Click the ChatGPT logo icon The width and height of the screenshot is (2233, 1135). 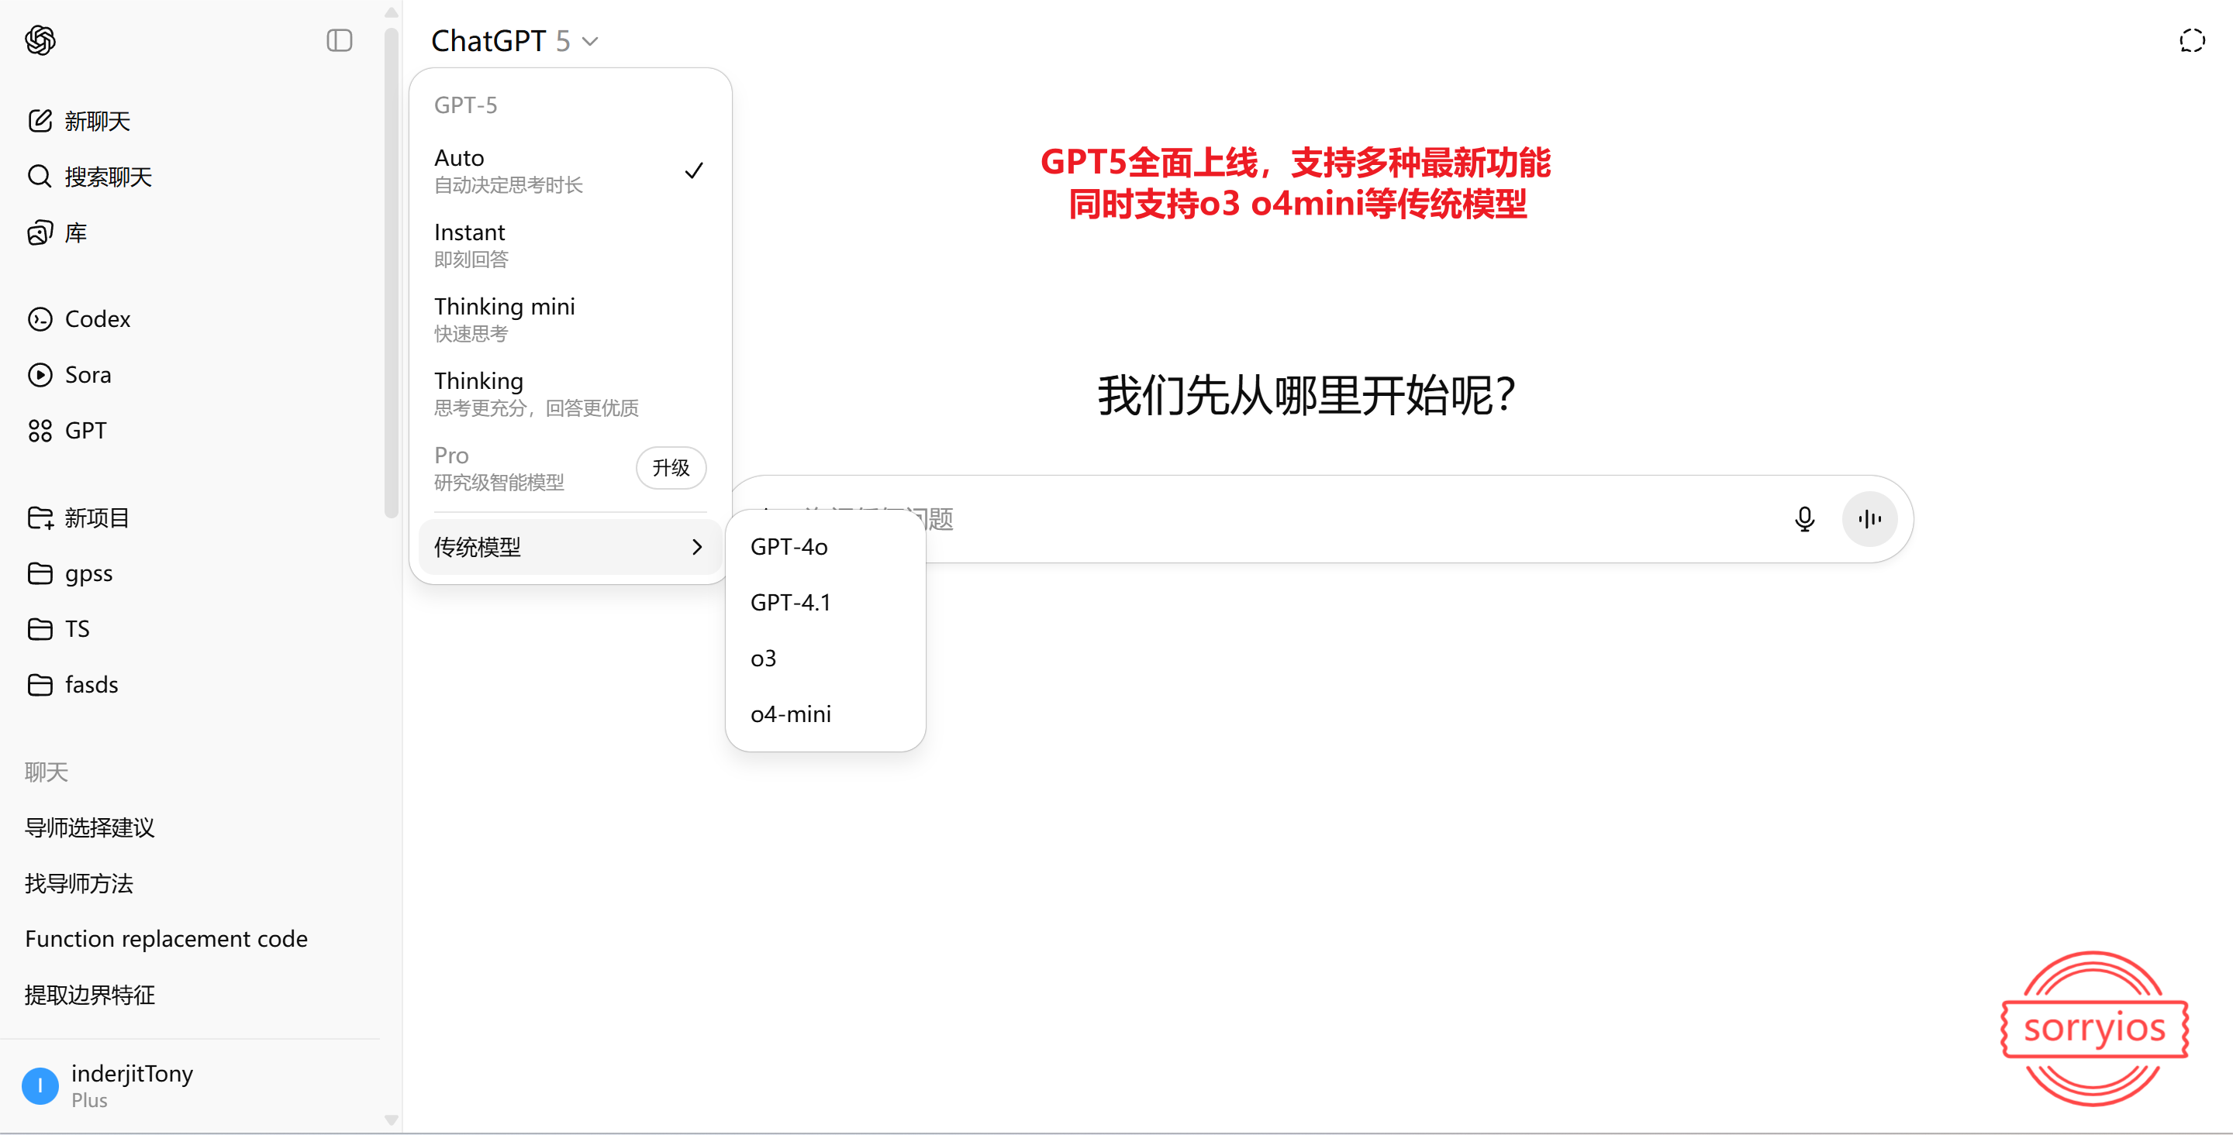[x=40, y=40]
